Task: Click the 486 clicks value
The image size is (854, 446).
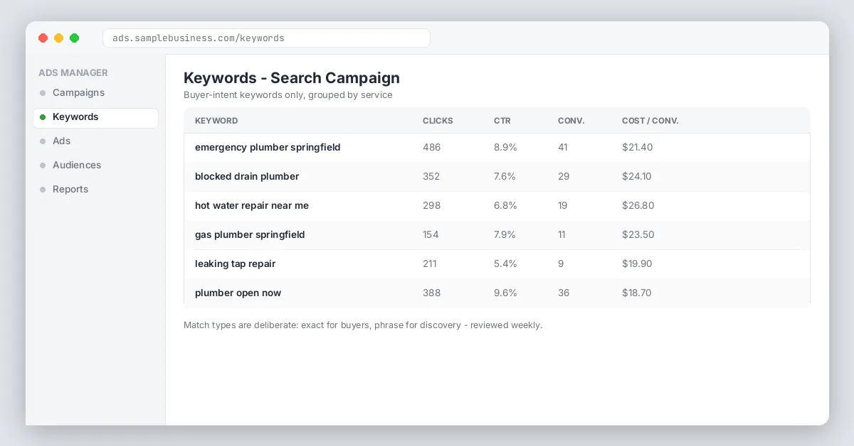Action: (432, 148)
